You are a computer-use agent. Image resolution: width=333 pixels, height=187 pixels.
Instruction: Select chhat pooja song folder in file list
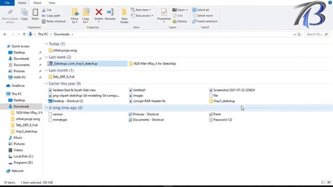pos(62,50)
